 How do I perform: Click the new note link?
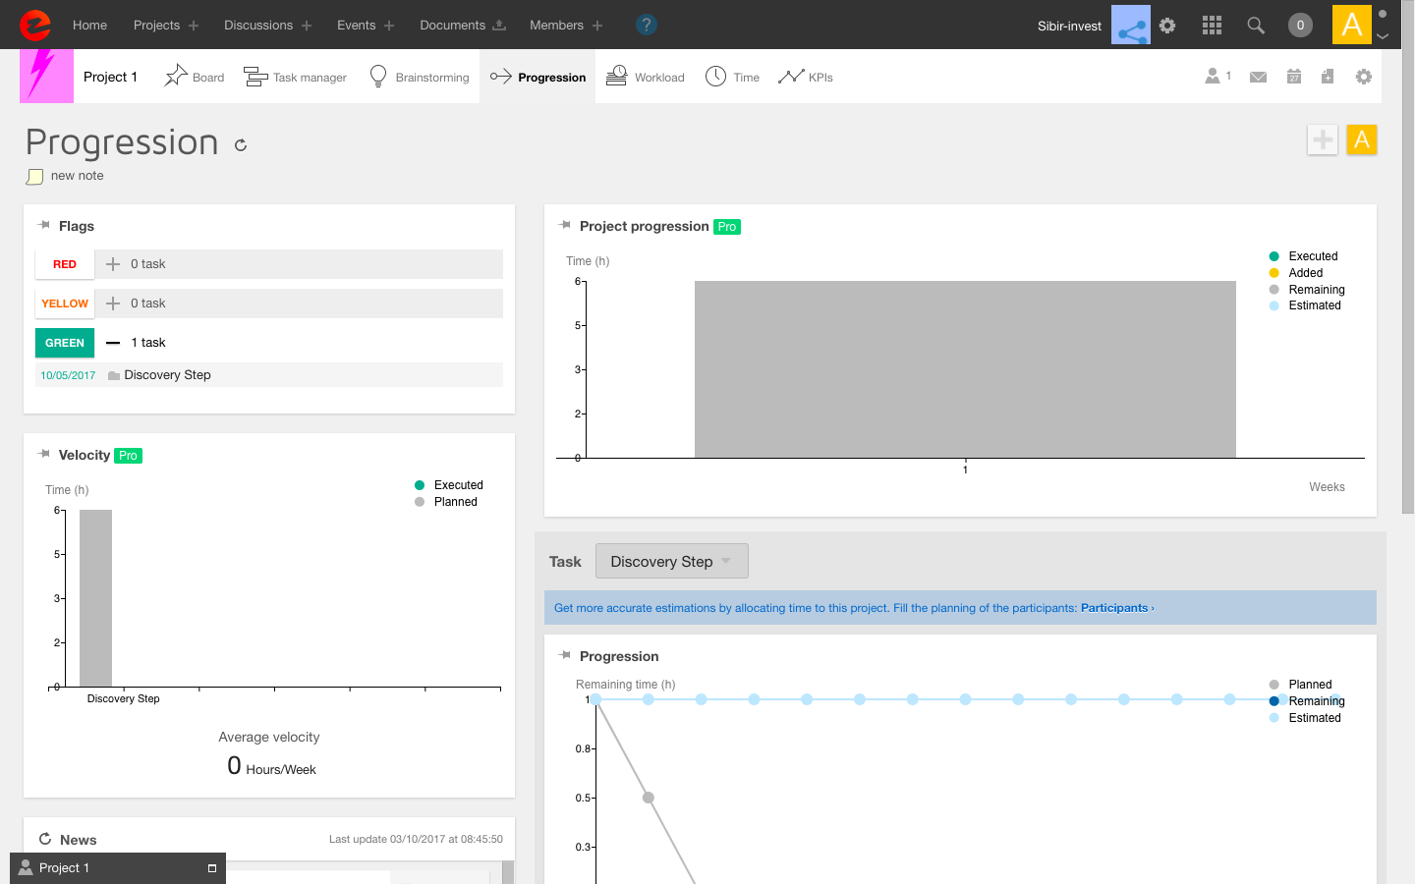(x=77, y=176)
